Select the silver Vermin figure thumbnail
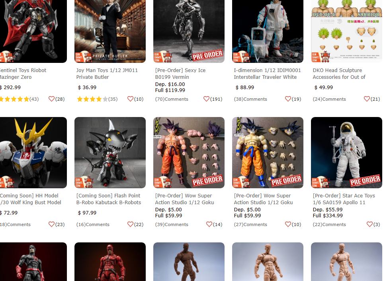This screenshot has height=281, width=391. (189, 31)
